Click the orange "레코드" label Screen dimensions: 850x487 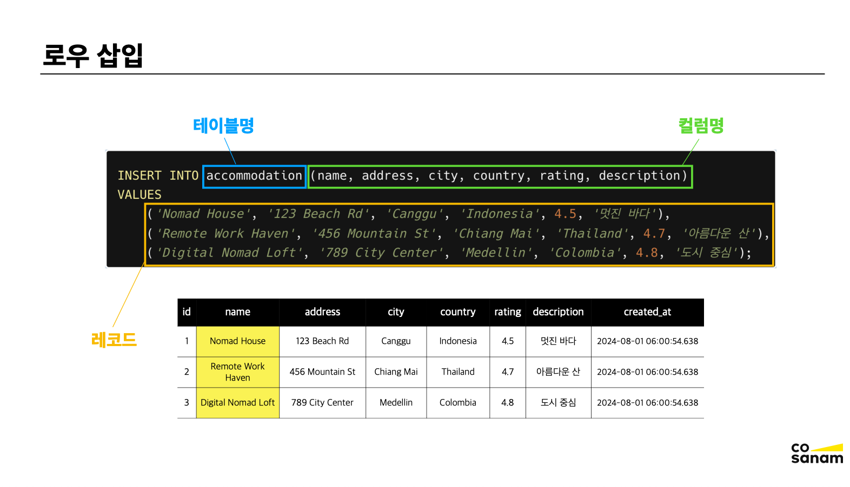pyautogui.click(x=114, y=340)
